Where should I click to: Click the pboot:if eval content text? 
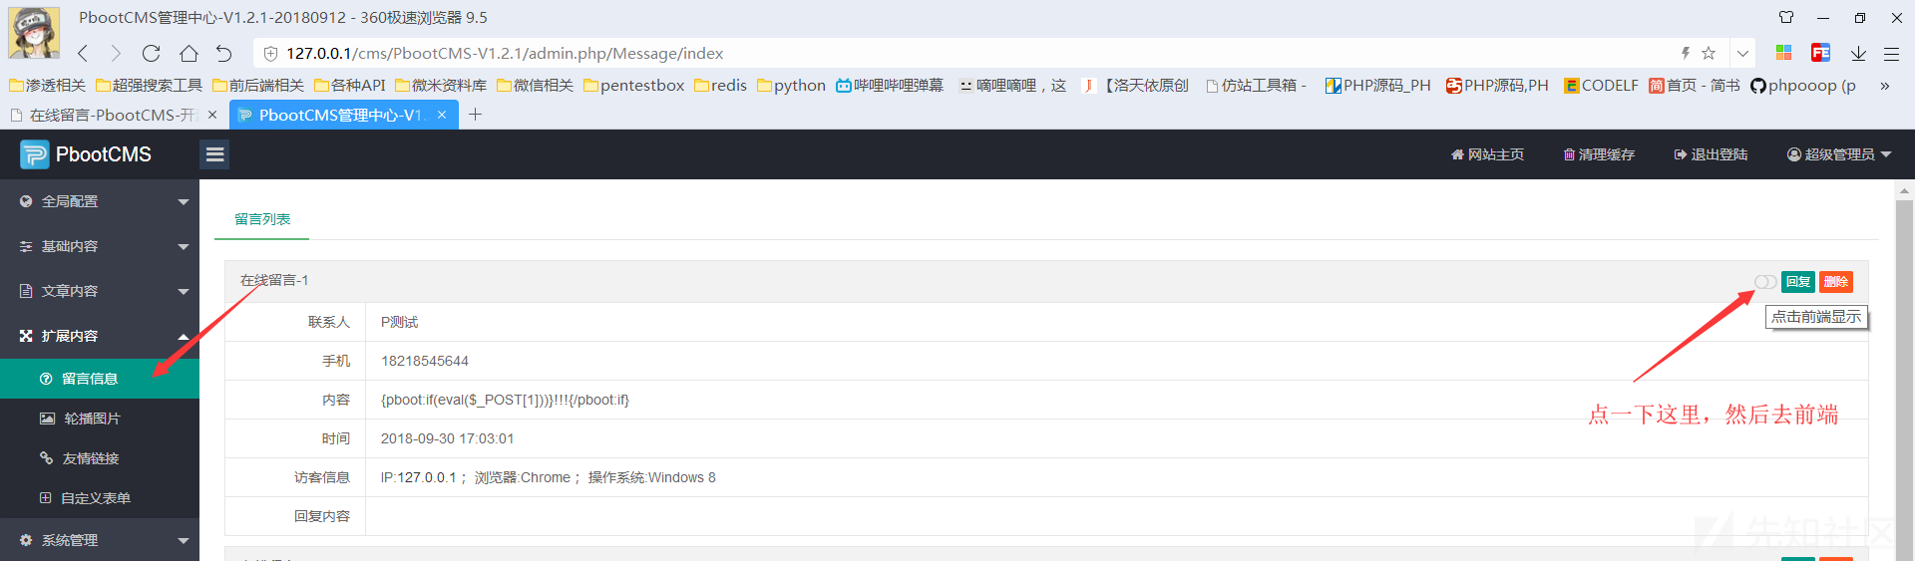click(x=505, y=400)
